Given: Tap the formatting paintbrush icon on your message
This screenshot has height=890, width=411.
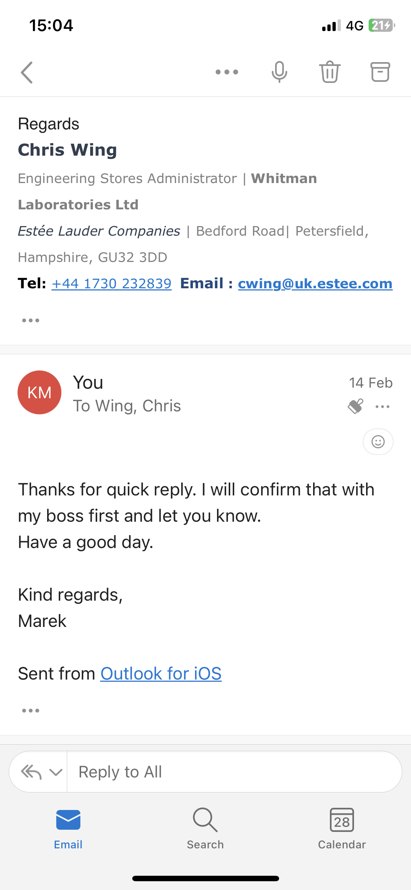Looking at the screenshot, I should pos(355,406).
